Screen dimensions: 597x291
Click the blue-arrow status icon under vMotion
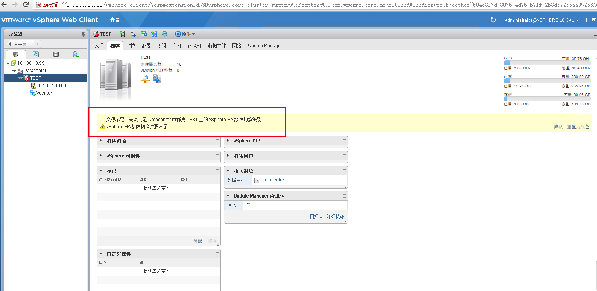tap(157, 79)
